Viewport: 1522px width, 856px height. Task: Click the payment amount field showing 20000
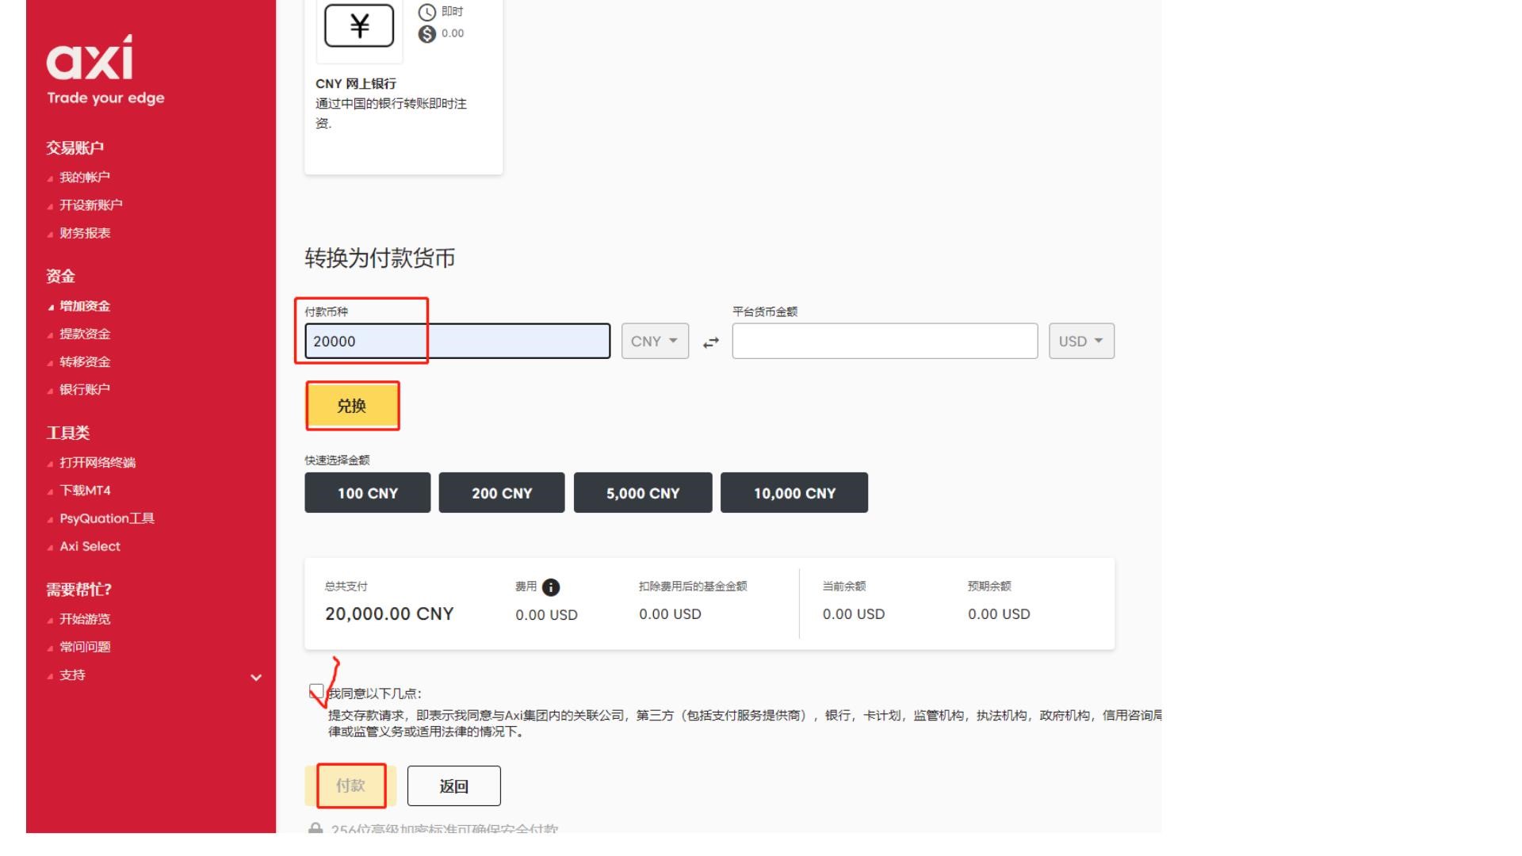(x=457, y=341)
